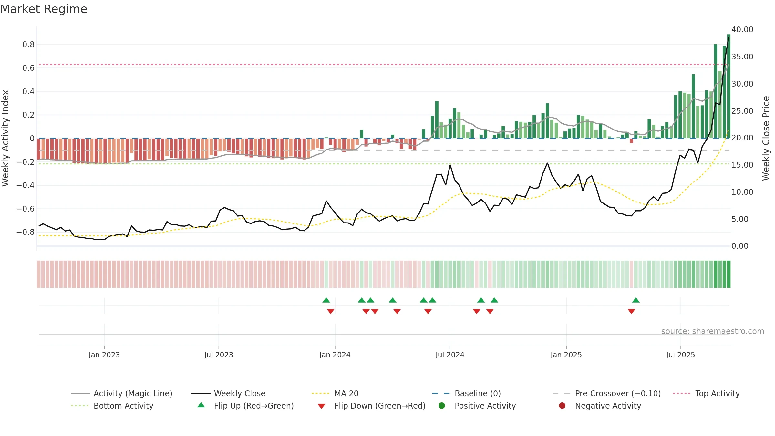
Task: Click the first flip-up marker before Jan 2024
Action: click(x=326, y=300)
